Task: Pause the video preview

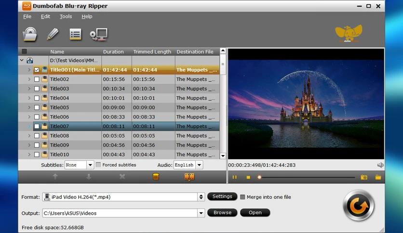Action: tap(235, 177)
